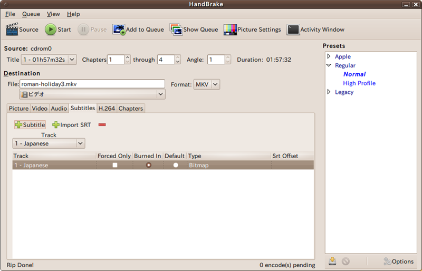Switch to the Video tab
Screen dimensions: 422x271
[40, 108]
